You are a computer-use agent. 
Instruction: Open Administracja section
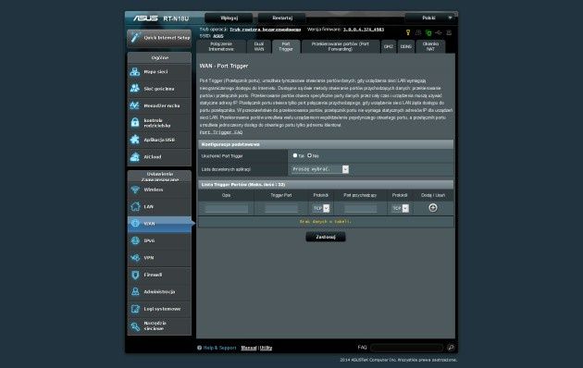(159, 292)
